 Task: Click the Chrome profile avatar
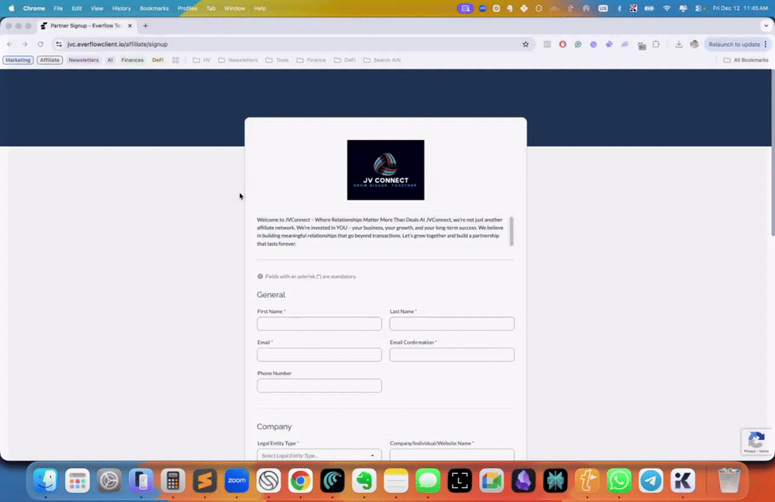[x=694, y=45]
